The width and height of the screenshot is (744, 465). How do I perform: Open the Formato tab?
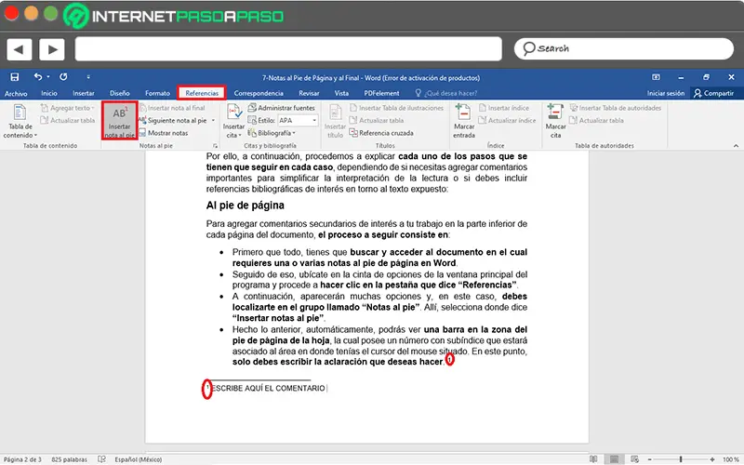click(157, 94)
